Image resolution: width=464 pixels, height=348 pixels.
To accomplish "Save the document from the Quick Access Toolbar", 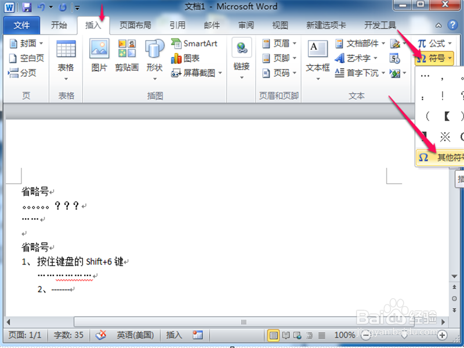I will point(26,6).
